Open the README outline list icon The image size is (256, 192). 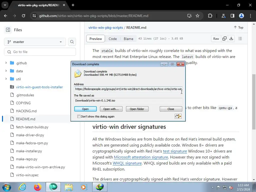[x=240, y=38]
